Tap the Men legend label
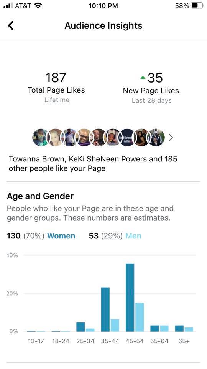The image size is (207, 369). (133, 236)
